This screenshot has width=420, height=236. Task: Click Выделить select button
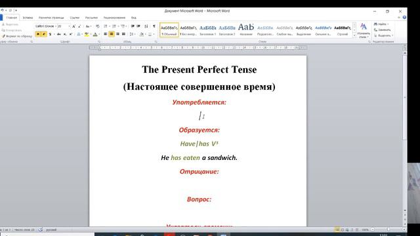(383, 35)
